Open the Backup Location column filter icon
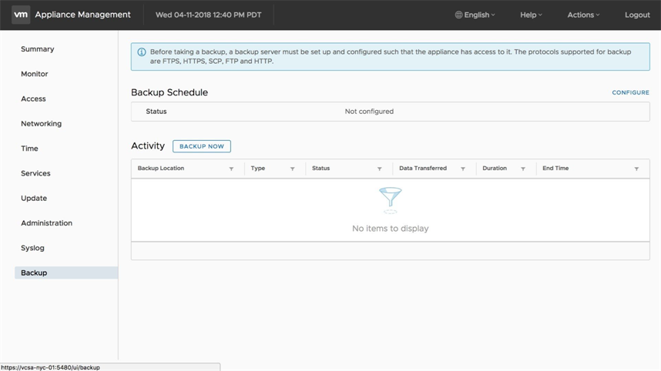The height and width of the screenshot is (371, 661). click(x=231, y=169)
